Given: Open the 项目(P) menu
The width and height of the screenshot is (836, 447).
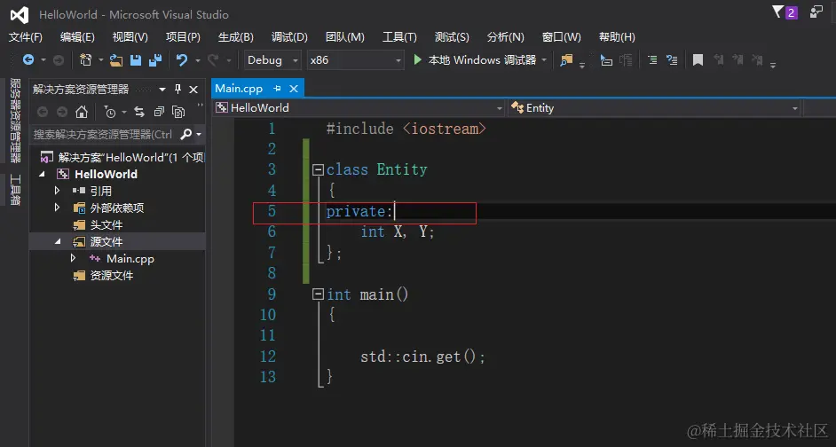Looking at the screenshot, I should click(x=183, y=36).
